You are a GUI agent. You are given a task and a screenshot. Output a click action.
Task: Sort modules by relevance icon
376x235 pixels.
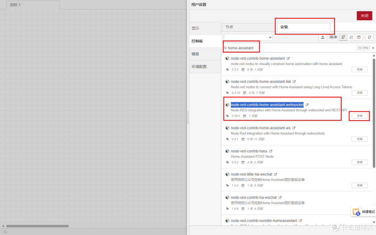point(343,37)
